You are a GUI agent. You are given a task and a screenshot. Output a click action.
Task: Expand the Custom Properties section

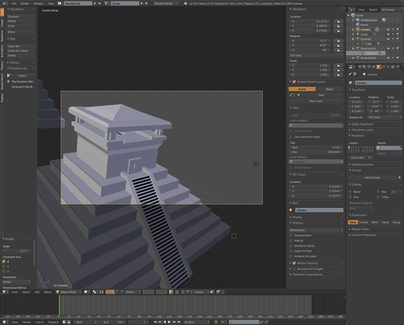[x=364, y=235]
